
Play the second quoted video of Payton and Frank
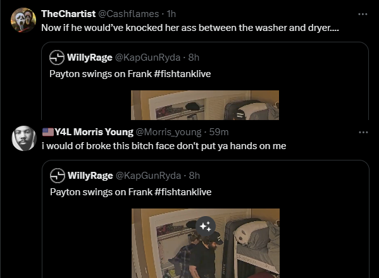point(206,243)
